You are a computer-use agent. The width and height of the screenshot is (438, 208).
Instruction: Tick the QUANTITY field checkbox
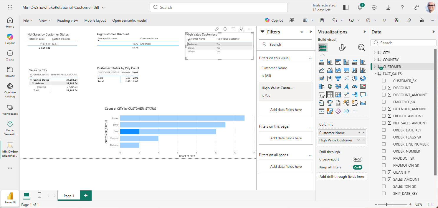[384, 172]
